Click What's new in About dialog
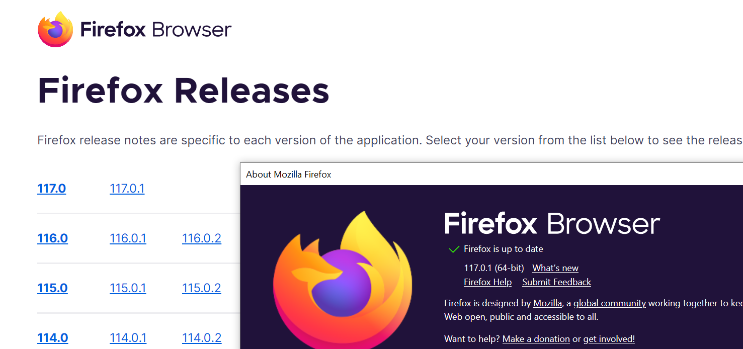Image resolution: width=743 pixels, height=349 pixels. point(555,268)
